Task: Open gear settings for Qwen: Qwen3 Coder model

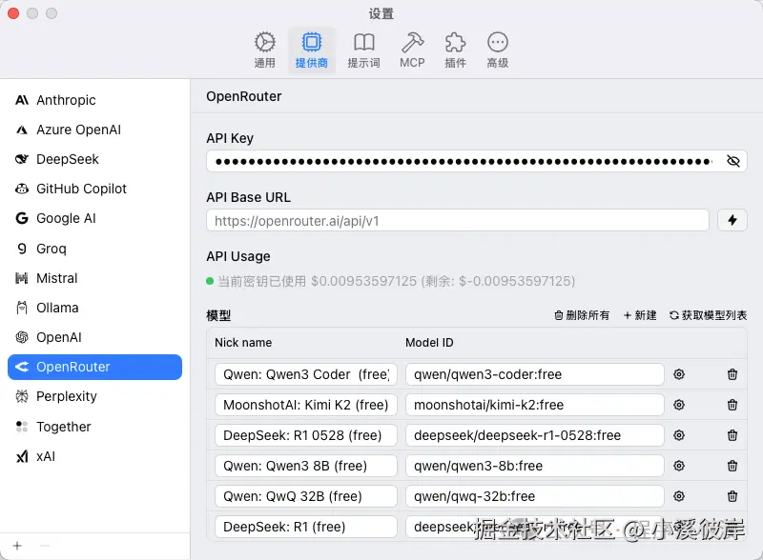Action: click(678, 374)
